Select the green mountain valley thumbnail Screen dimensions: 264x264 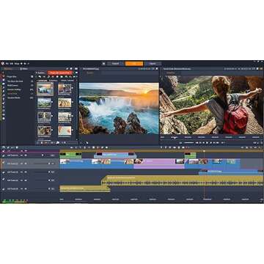click(45, 103)
